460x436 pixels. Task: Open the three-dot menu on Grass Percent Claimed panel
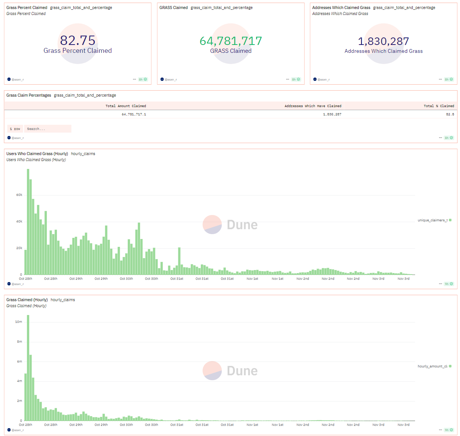click(134, 79)
